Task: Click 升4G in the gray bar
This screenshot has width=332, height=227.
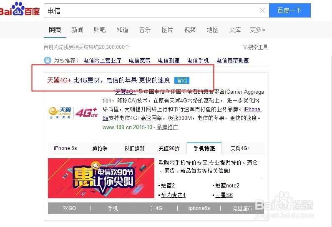Action: pos(156,208)
